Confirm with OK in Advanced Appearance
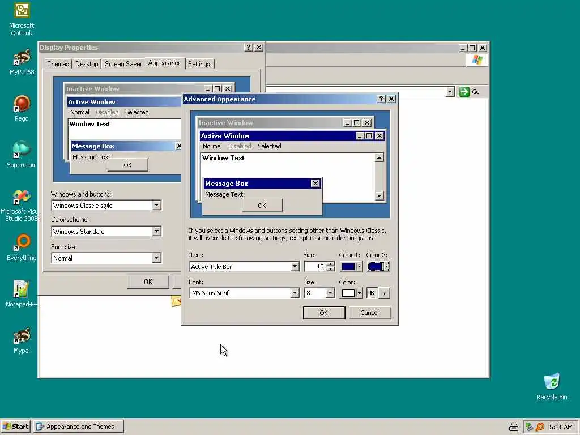This screenshot has height=435, width=580. pos(323,313)
